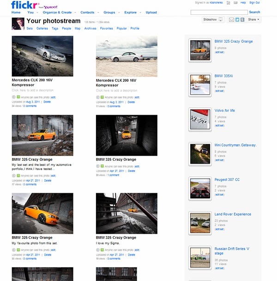Image resolution: width=277 pixels, height=281 pixels.
Task: Share photostream via the Tumblr icon
Action: [242, 20]
